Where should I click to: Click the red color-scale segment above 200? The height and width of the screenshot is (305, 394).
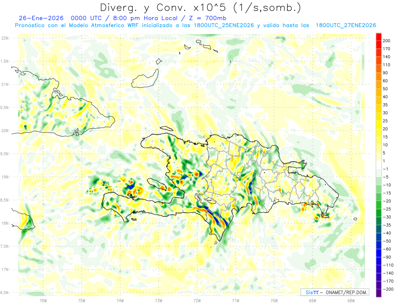tap(379, 37)
